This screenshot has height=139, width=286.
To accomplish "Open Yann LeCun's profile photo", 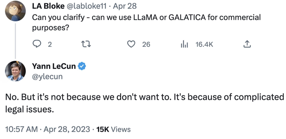I will (x=16, y=71).
